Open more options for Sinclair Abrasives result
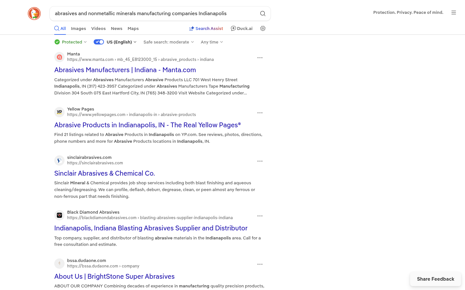The image size is (465, 290). 260,161
